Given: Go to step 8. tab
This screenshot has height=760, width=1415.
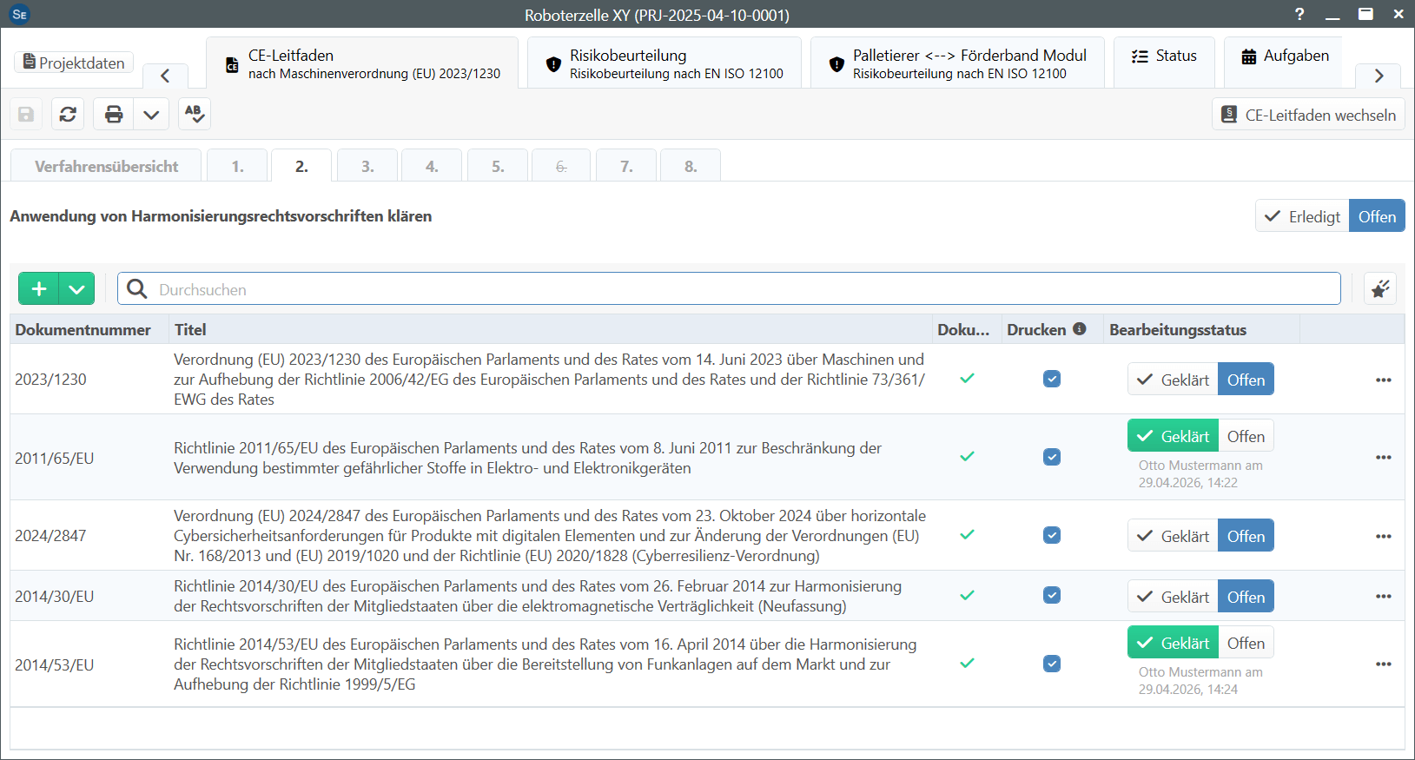Looking at the screenshot, I should 691,166.
